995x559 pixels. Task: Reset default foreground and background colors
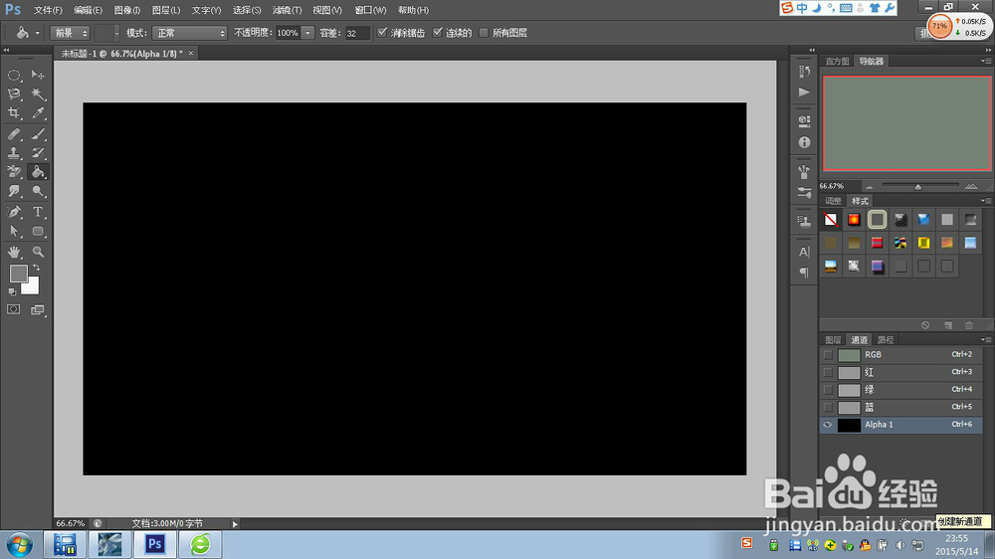click(12, 291)
